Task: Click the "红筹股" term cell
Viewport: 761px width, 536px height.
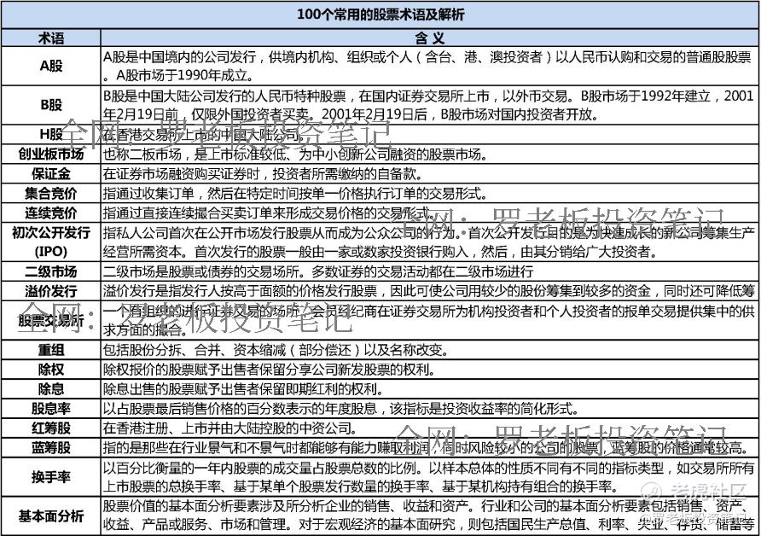Action: [51, 428]
